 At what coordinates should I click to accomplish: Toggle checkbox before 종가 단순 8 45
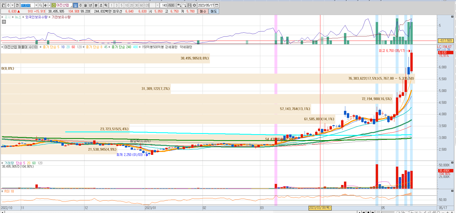[x=84, y=47]
